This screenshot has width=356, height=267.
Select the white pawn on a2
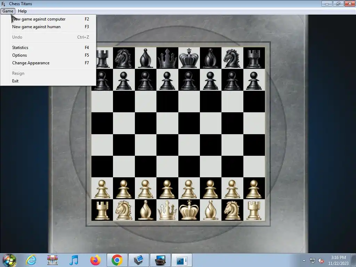pos(102,189)
